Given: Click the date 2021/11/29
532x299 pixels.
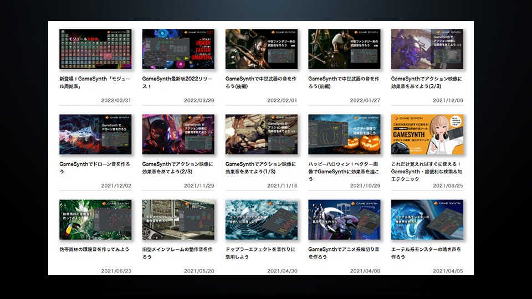Looking at the screenshot, I should (199, 186).
